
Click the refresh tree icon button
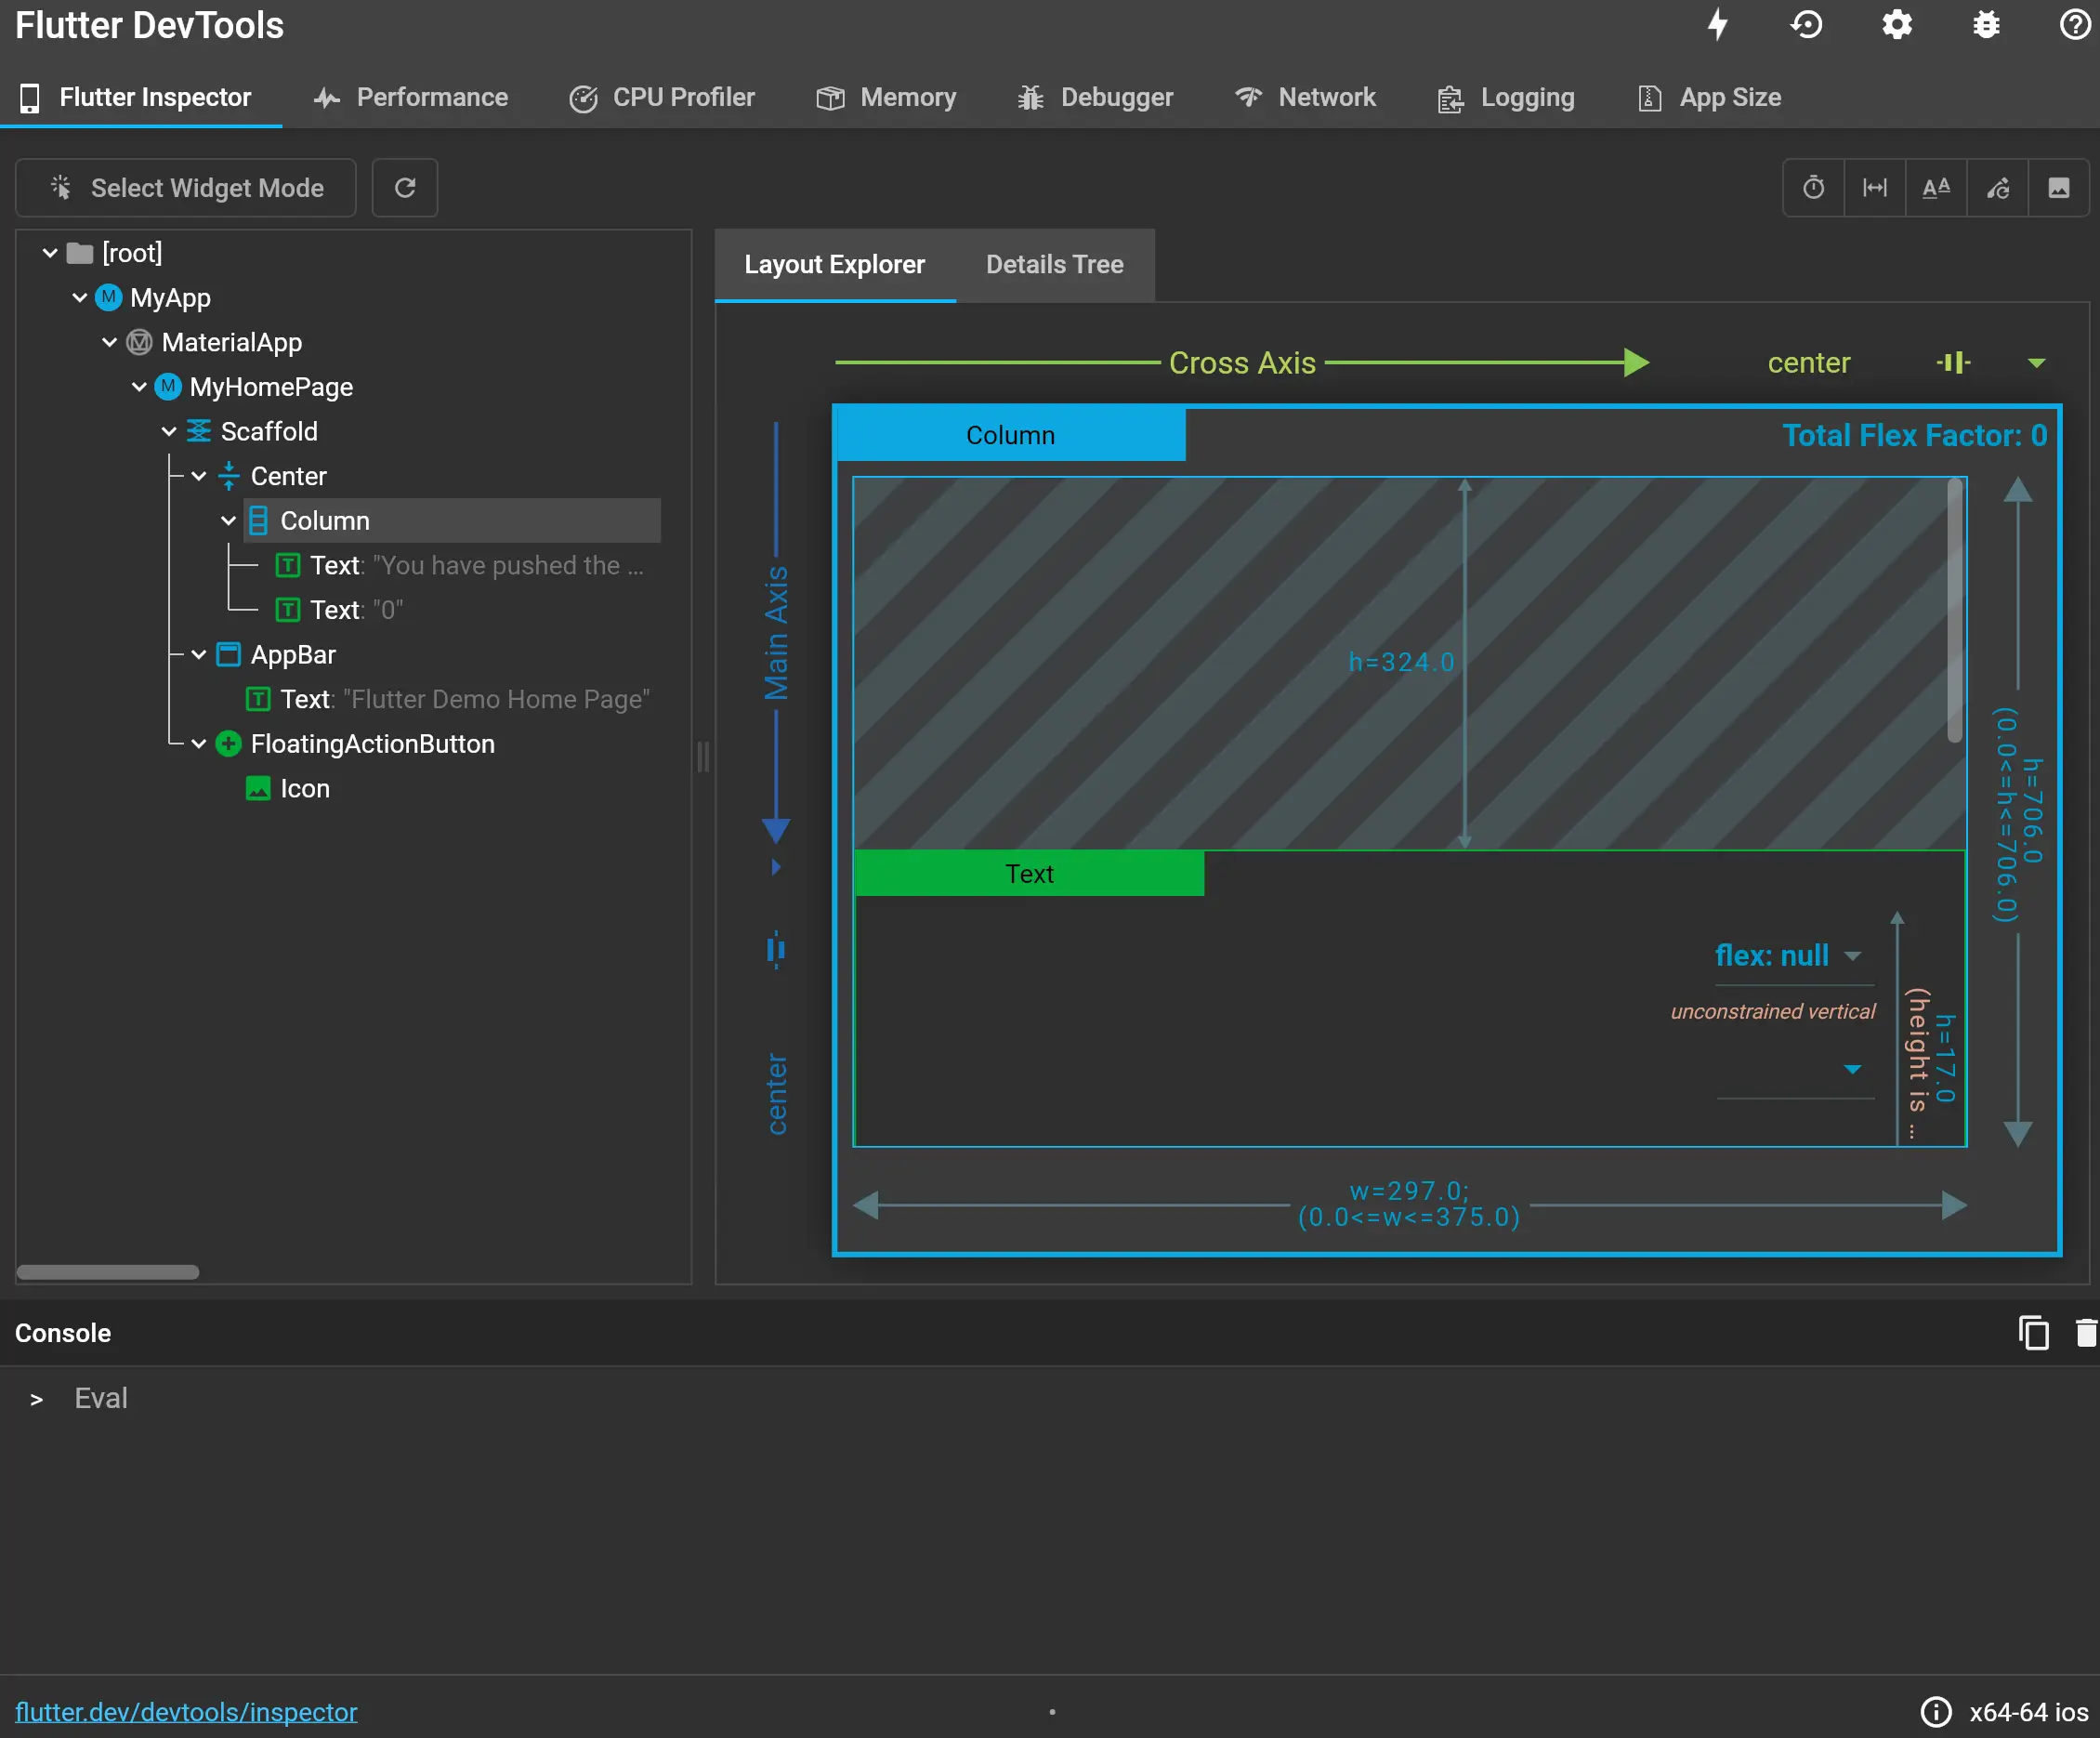[404, 188]
